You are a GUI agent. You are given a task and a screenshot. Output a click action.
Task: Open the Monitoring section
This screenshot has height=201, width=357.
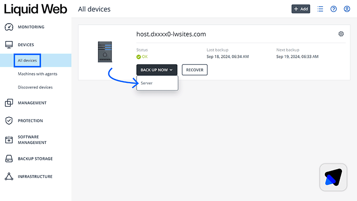pos(31,27)
